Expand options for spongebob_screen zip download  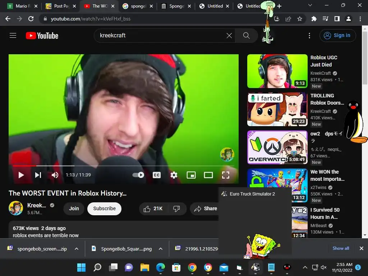point(76,249)
